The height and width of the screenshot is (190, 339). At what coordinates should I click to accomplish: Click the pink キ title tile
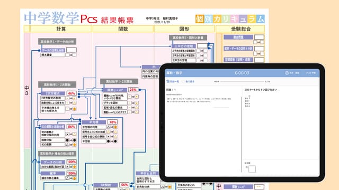coord(234,19)
